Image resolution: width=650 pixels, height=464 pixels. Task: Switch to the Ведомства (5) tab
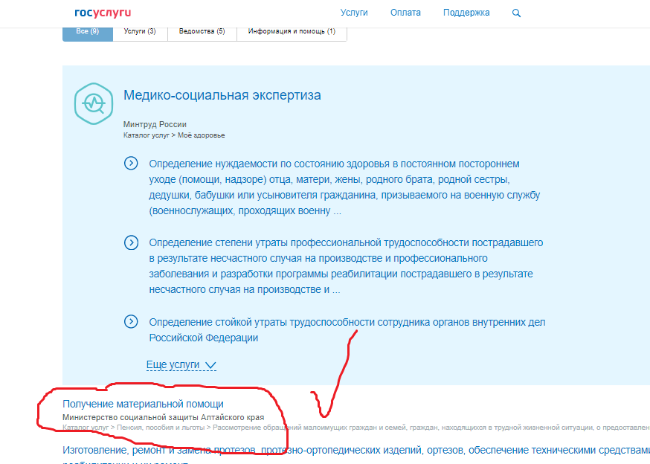[202, 33]
